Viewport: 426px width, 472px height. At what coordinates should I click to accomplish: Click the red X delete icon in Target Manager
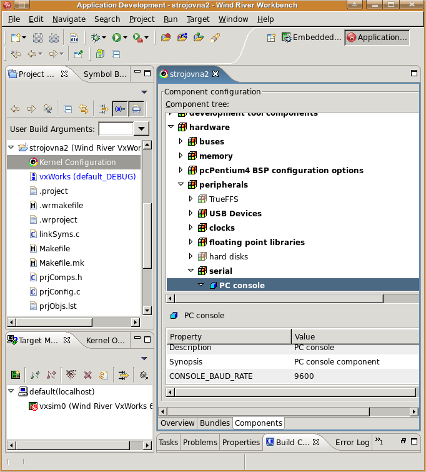tap(87, 374)
